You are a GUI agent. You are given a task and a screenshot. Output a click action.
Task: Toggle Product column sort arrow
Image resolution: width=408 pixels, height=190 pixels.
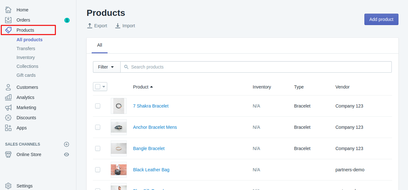pos(151,87)
